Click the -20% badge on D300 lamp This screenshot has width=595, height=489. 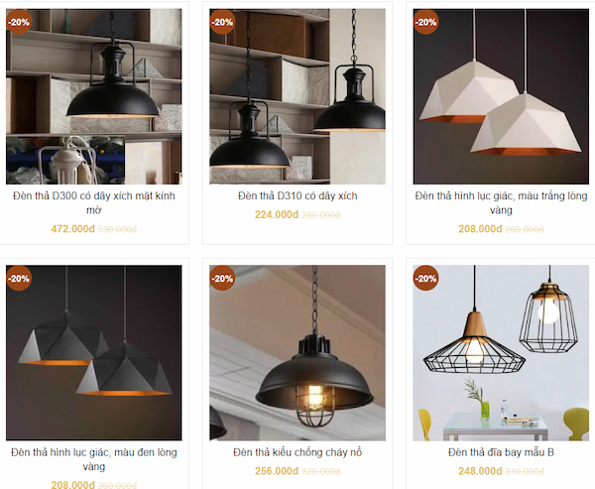[x=19, y=22]
